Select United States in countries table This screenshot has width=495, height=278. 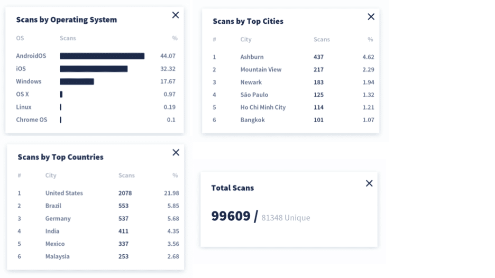pos(64,193)
